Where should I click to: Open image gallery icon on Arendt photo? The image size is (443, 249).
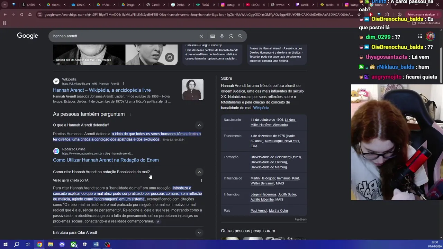click(170, 58)
